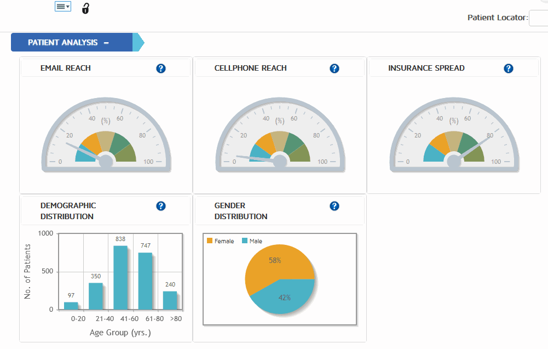Select the 61-80 bar showing 747
The width and height of the screenshot is (548, 349).
click(x=145, y=281)
